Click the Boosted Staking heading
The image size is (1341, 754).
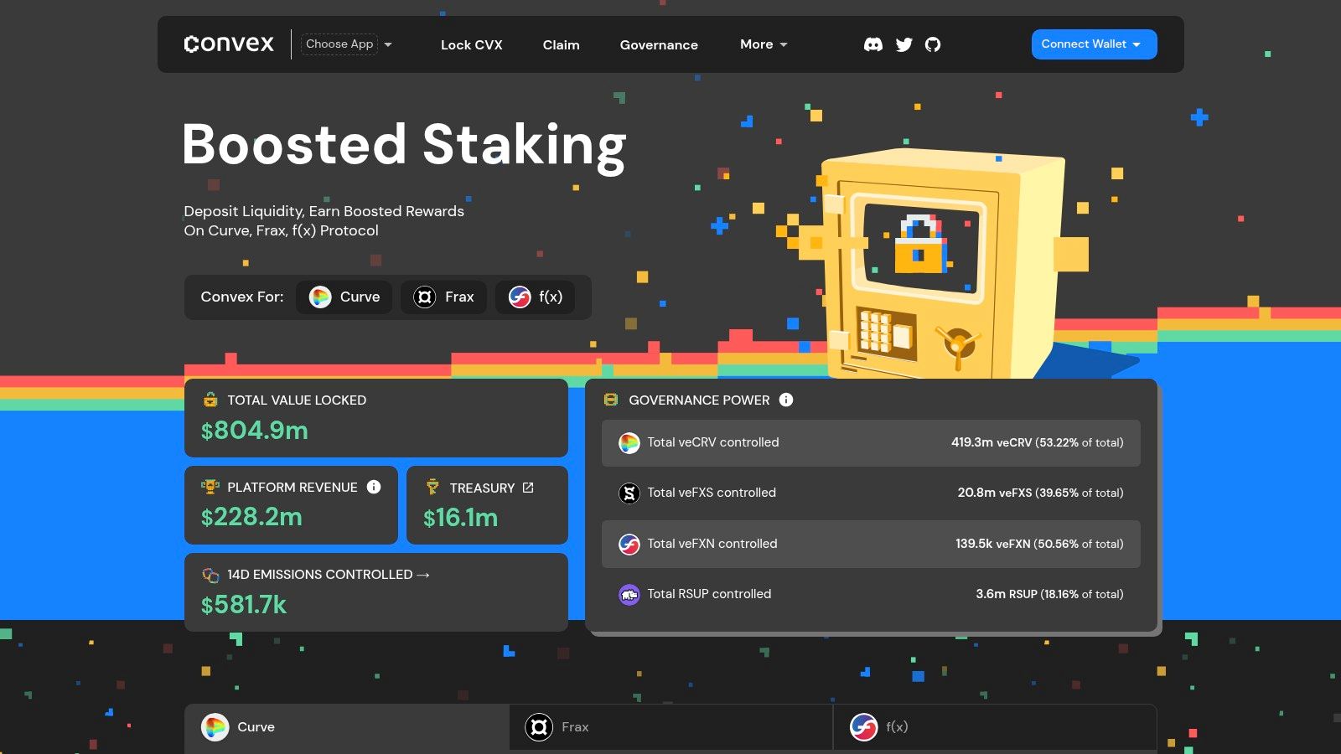[x=404, y=146]
